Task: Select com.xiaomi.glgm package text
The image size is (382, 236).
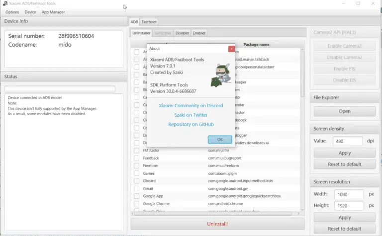Action: (x=222, y=173)
